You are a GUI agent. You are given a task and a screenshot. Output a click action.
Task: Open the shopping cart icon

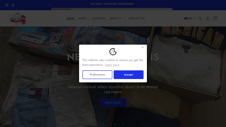(215, 18)
